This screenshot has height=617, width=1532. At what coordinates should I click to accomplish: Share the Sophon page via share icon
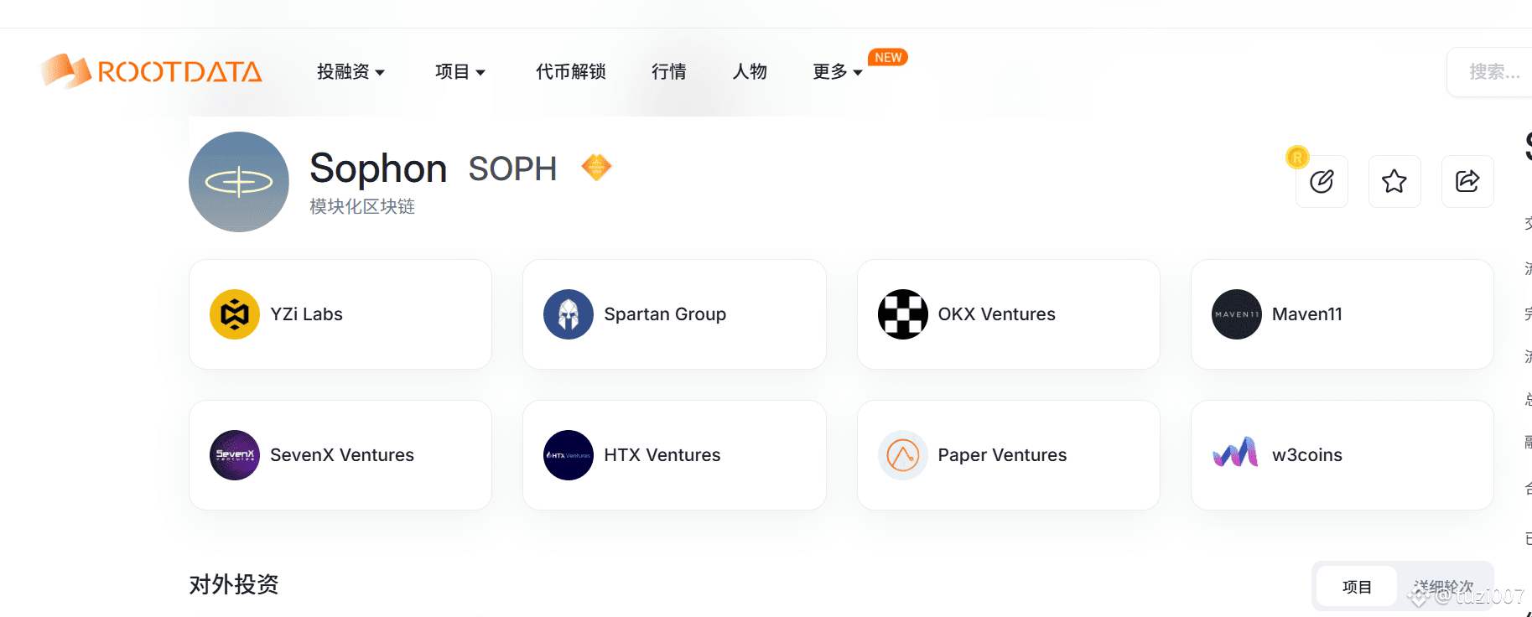click(1467, 181)
